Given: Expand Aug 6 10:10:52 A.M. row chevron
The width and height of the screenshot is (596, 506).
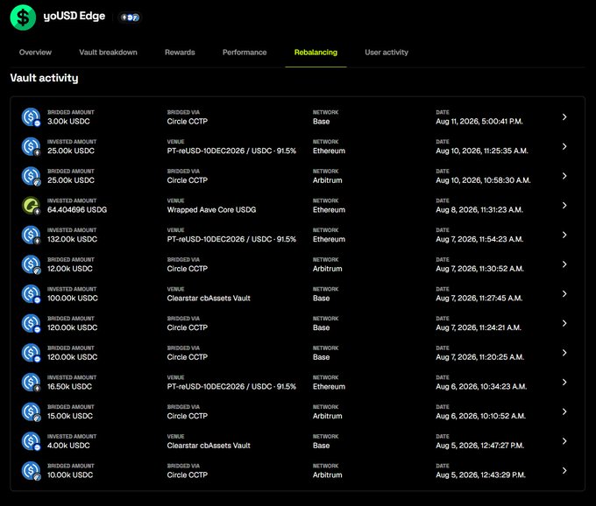Looking at the screenshot, I should (564, 411).
